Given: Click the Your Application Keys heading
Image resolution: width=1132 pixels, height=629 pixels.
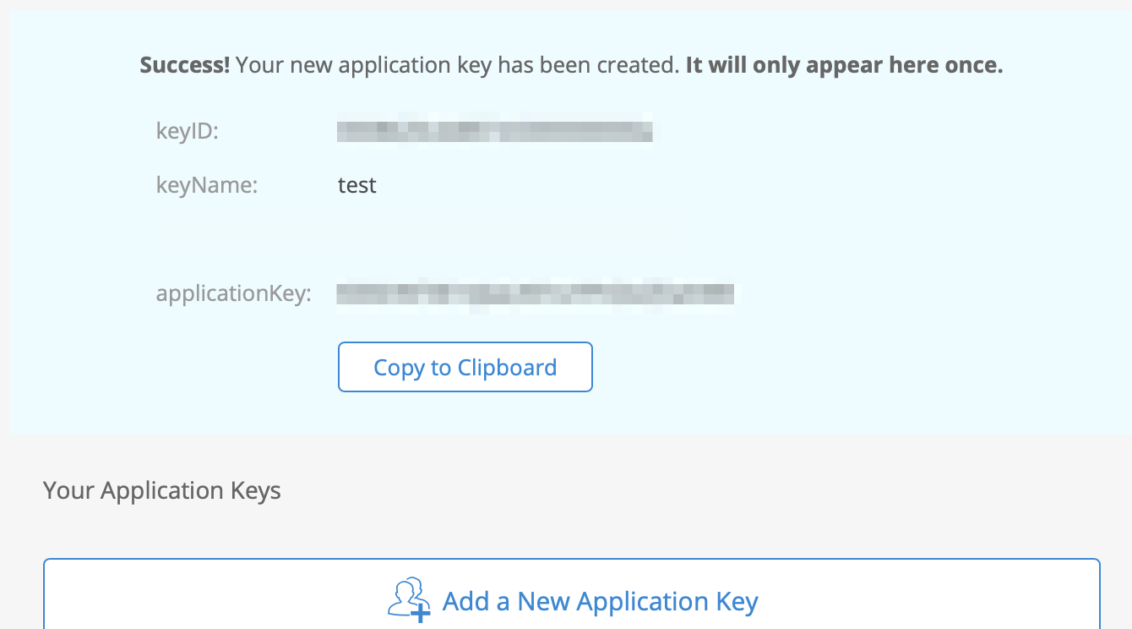Looking at the screenshot, I should tap(162, 490).
